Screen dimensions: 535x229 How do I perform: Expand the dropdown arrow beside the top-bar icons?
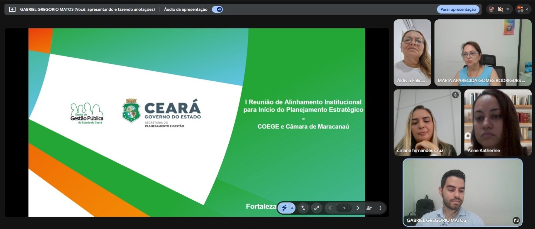click(508, 9)
